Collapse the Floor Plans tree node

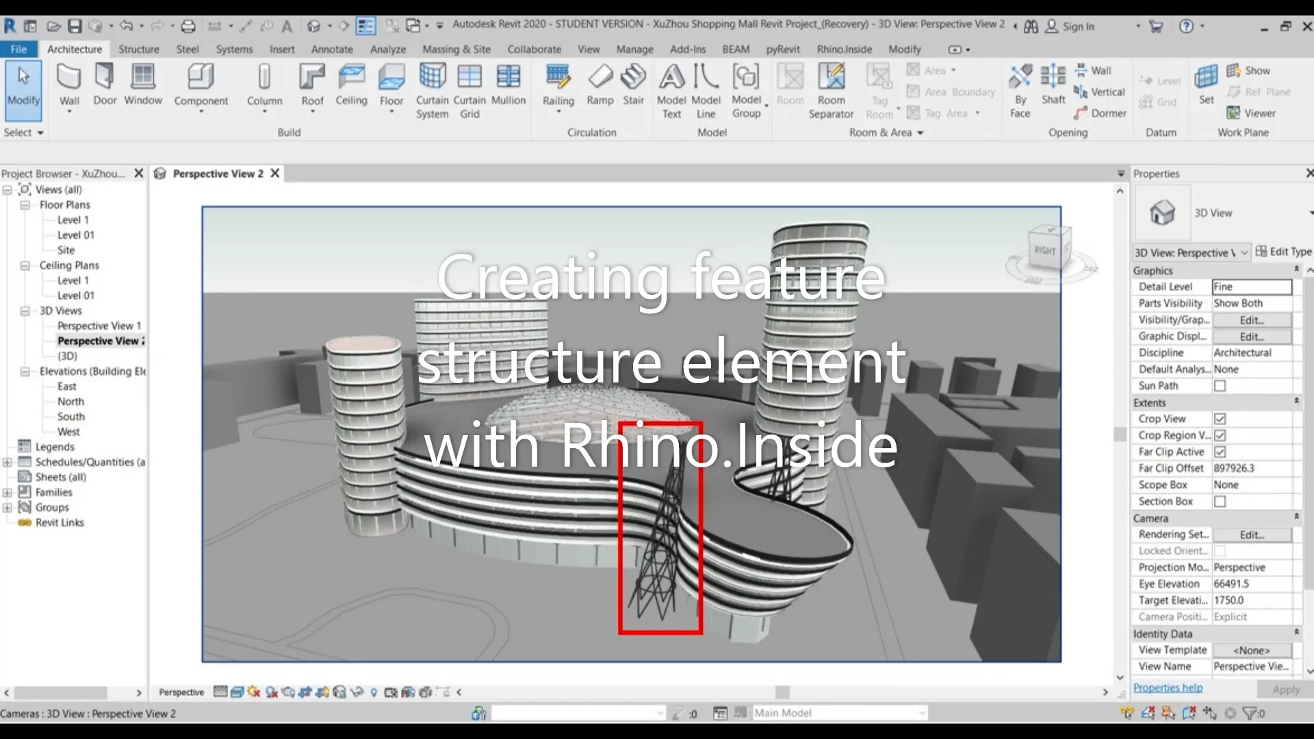tap(25, 205)
